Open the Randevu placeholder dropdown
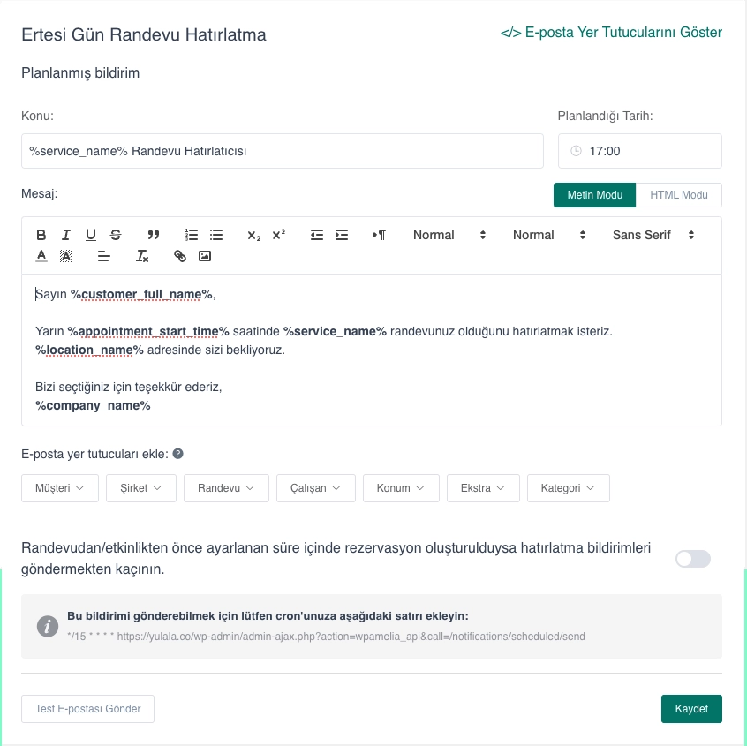This screenshot has height=746, width=747. pyautogui.click(x=226, y=488)
